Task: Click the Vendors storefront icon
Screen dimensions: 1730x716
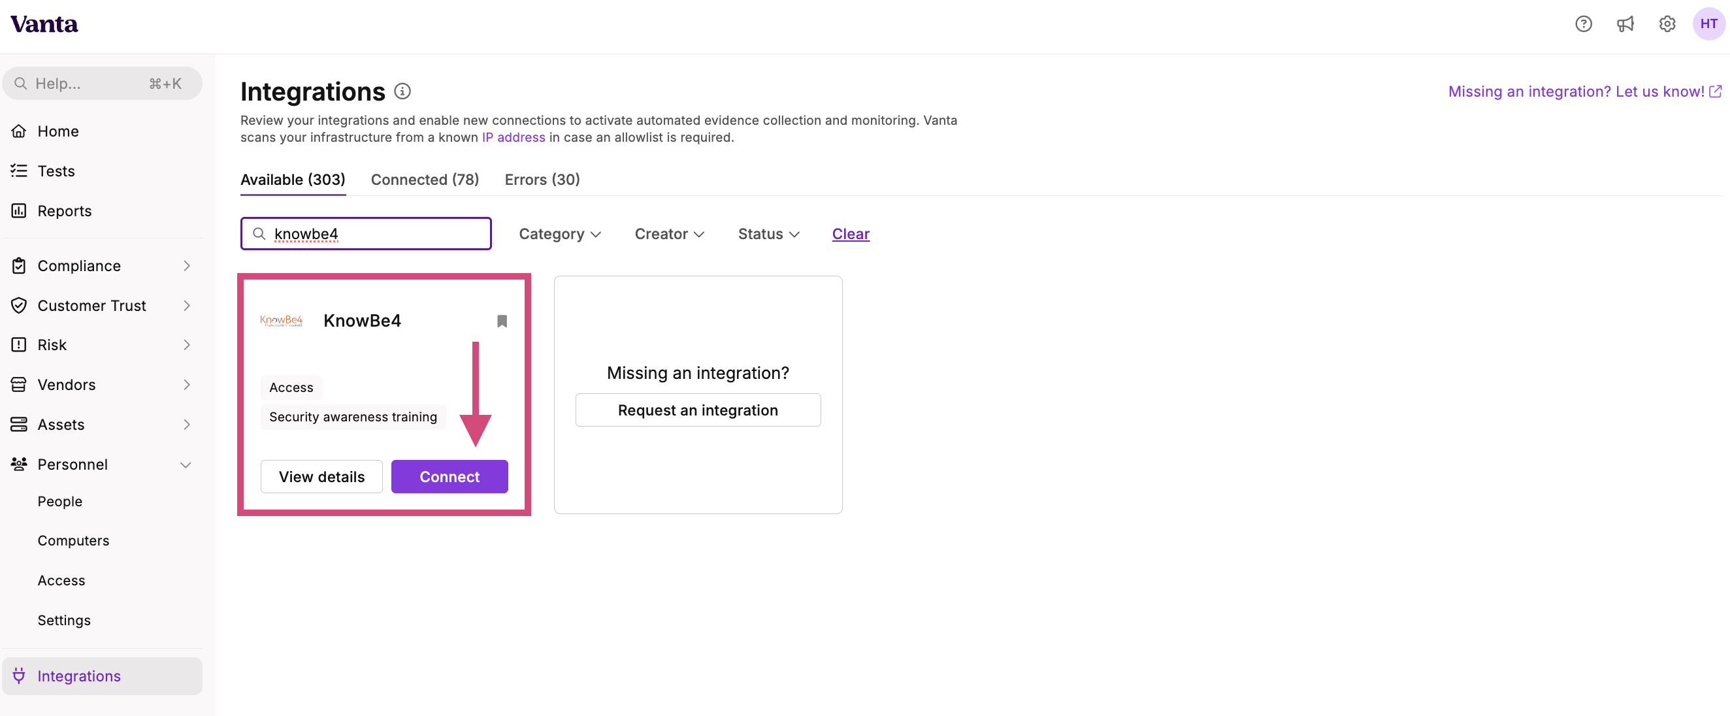Action: click(19, 385)
